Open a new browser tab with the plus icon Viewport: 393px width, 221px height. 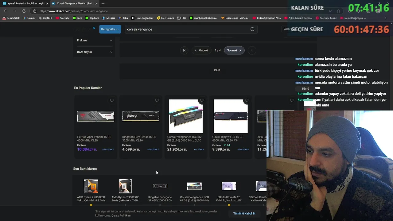pos(103,3)
